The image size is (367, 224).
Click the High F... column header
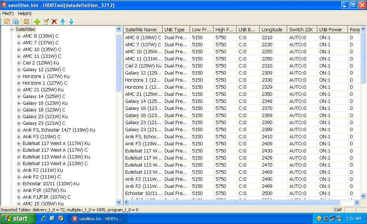(x=225, y=29)
